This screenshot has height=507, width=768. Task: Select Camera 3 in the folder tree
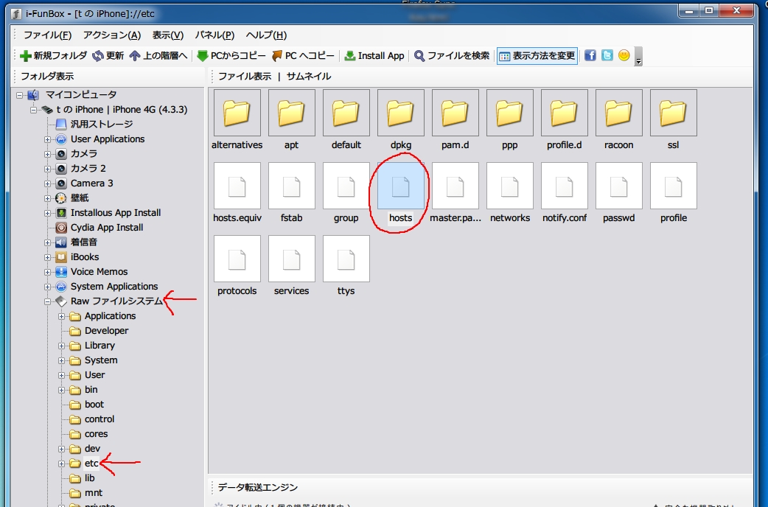point(91,183)
